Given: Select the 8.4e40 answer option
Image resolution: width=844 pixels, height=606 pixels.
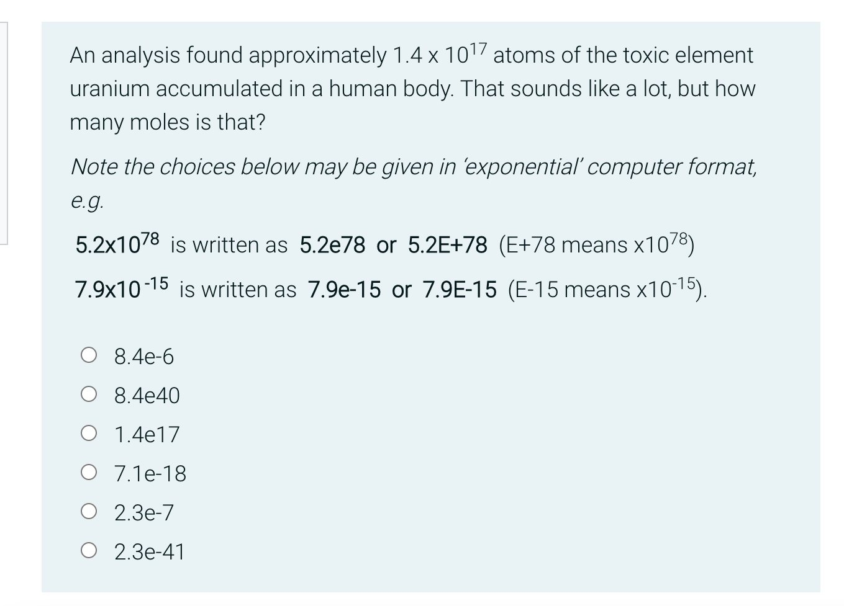Looking at the screenshot, I should [89, 394].
